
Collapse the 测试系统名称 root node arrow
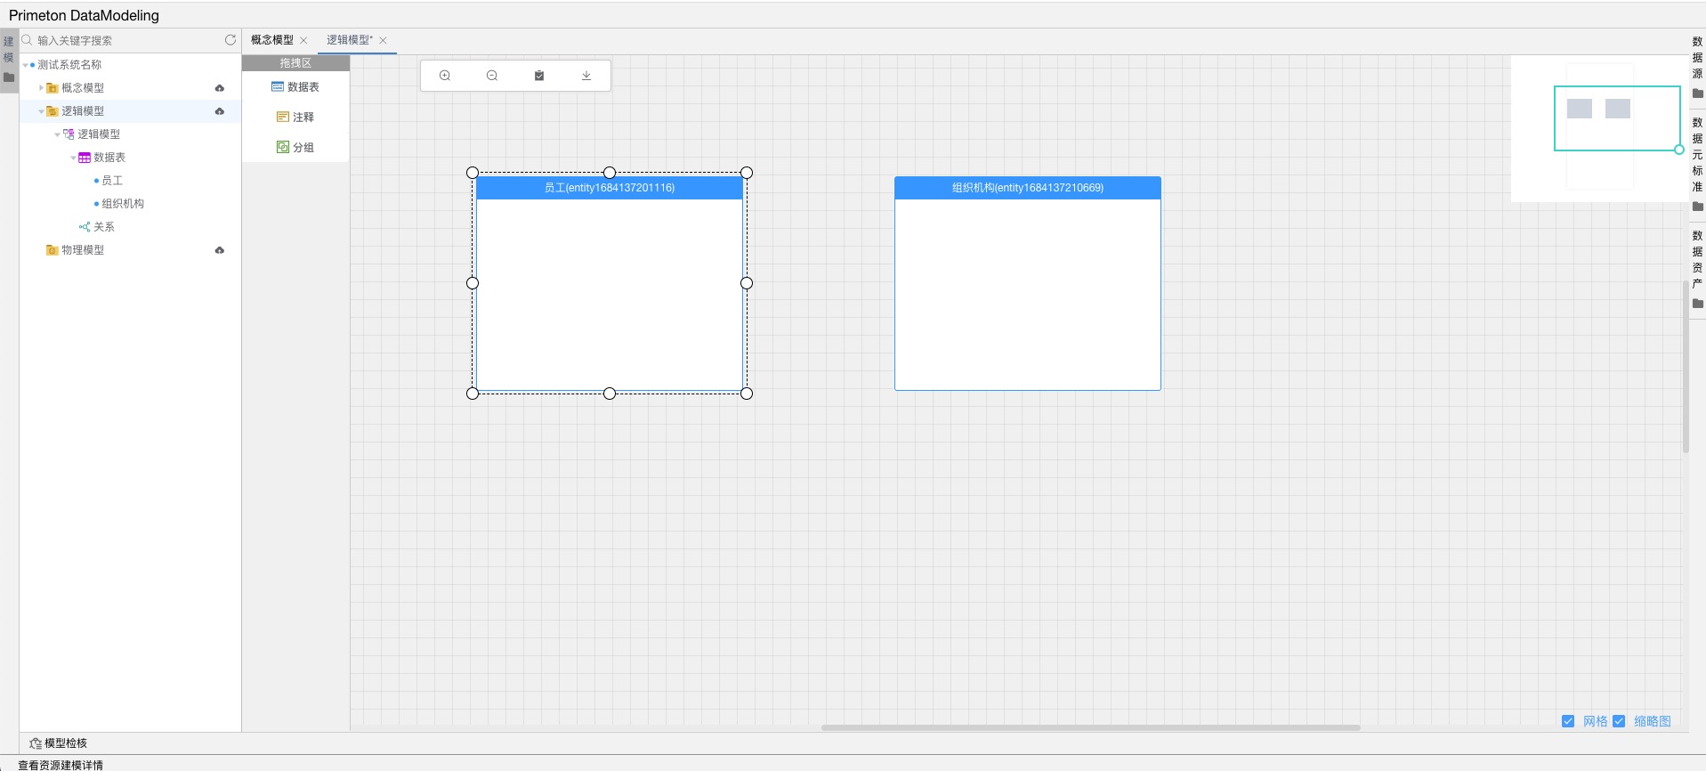[25, 65]
